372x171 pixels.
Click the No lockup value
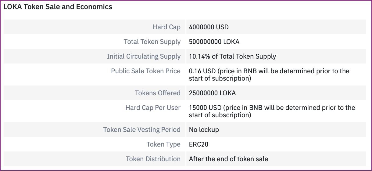pyautogui.click(x=204, y=129)
